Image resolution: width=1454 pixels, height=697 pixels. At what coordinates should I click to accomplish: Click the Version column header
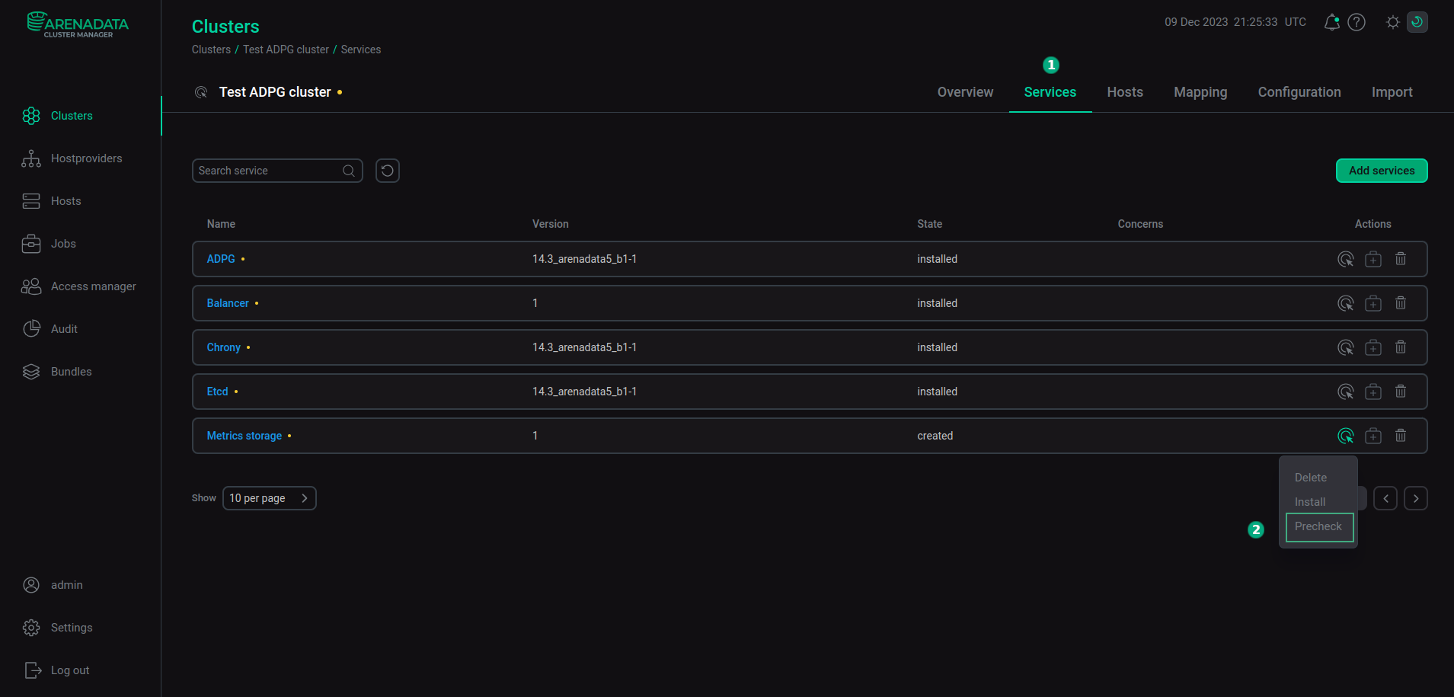pos(550,224)
